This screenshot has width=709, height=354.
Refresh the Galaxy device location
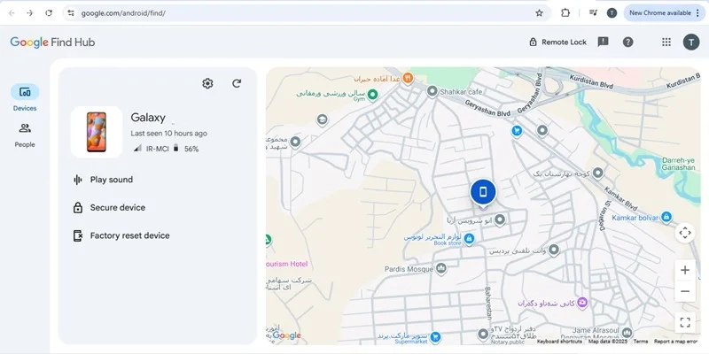tap(237, 83)
